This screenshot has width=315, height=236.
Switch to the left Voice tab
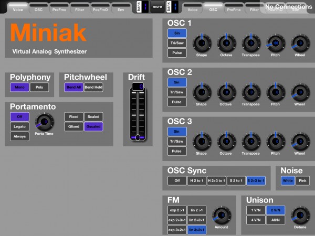point(18,8)
